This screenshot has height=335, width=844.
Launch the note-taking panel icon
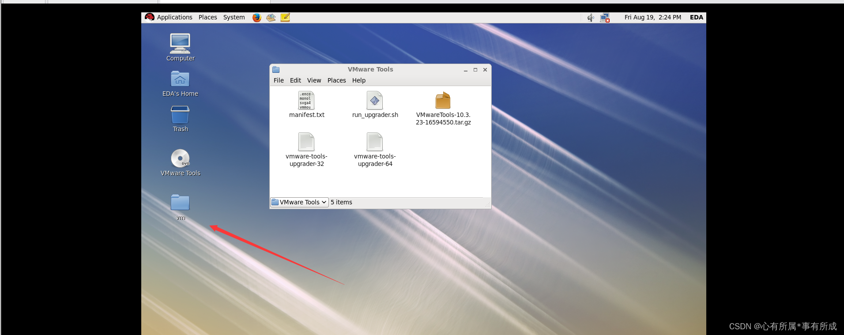coord(285,18)
